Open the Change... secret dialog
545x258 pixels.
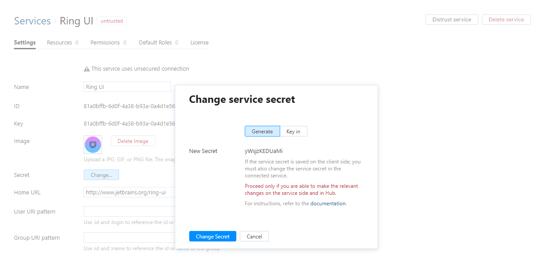tap(101, 174)
